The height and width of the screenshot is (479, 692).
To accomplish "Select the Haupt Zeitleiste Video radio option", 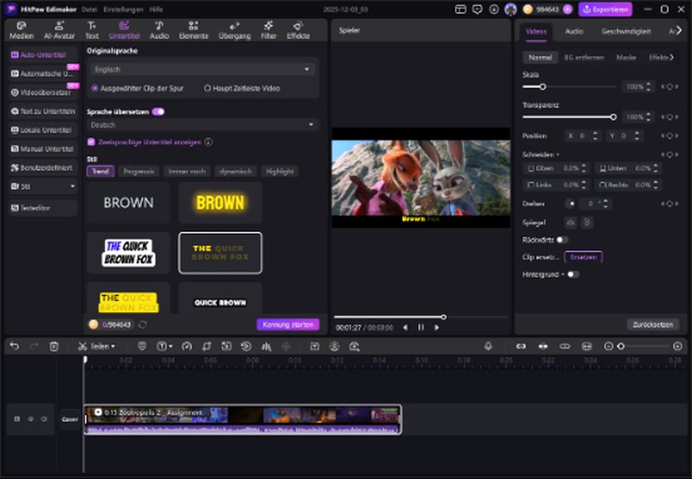I will pyautogui.click(x=208, y=88).
